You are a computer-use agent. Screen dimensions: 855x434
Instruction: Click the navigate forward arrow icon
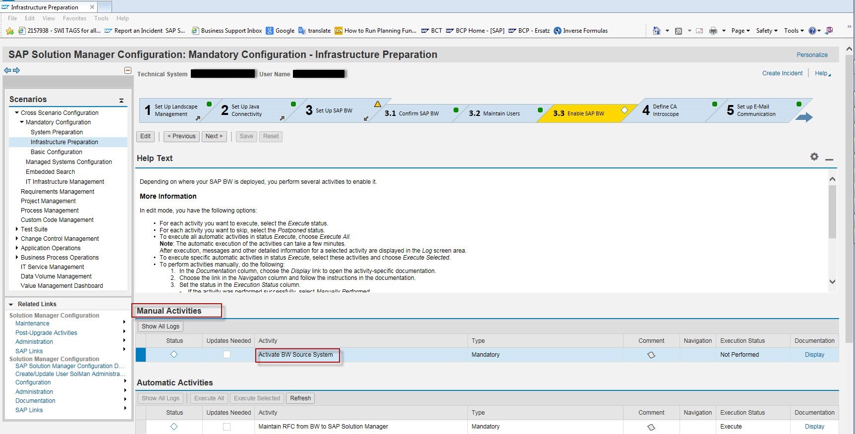point(16,70)
